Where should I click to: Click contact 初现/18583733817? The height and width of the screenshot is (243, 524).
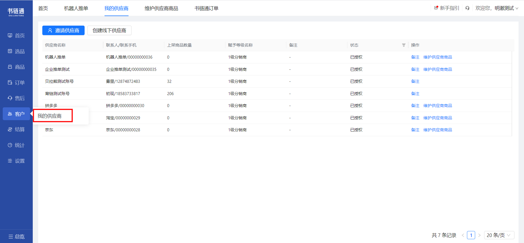coord(123,94)
